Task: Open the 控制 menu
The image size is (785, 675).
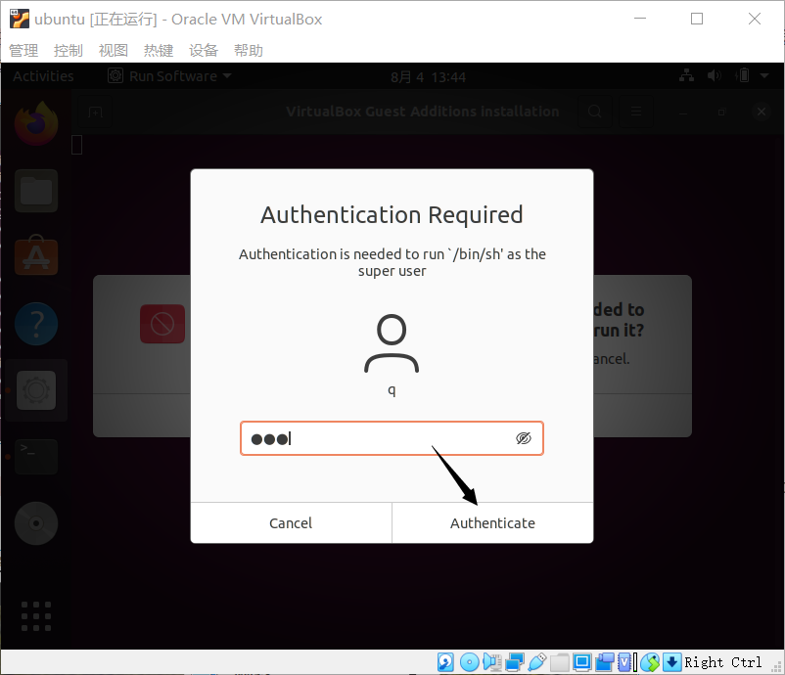Action: coord(69,50)
